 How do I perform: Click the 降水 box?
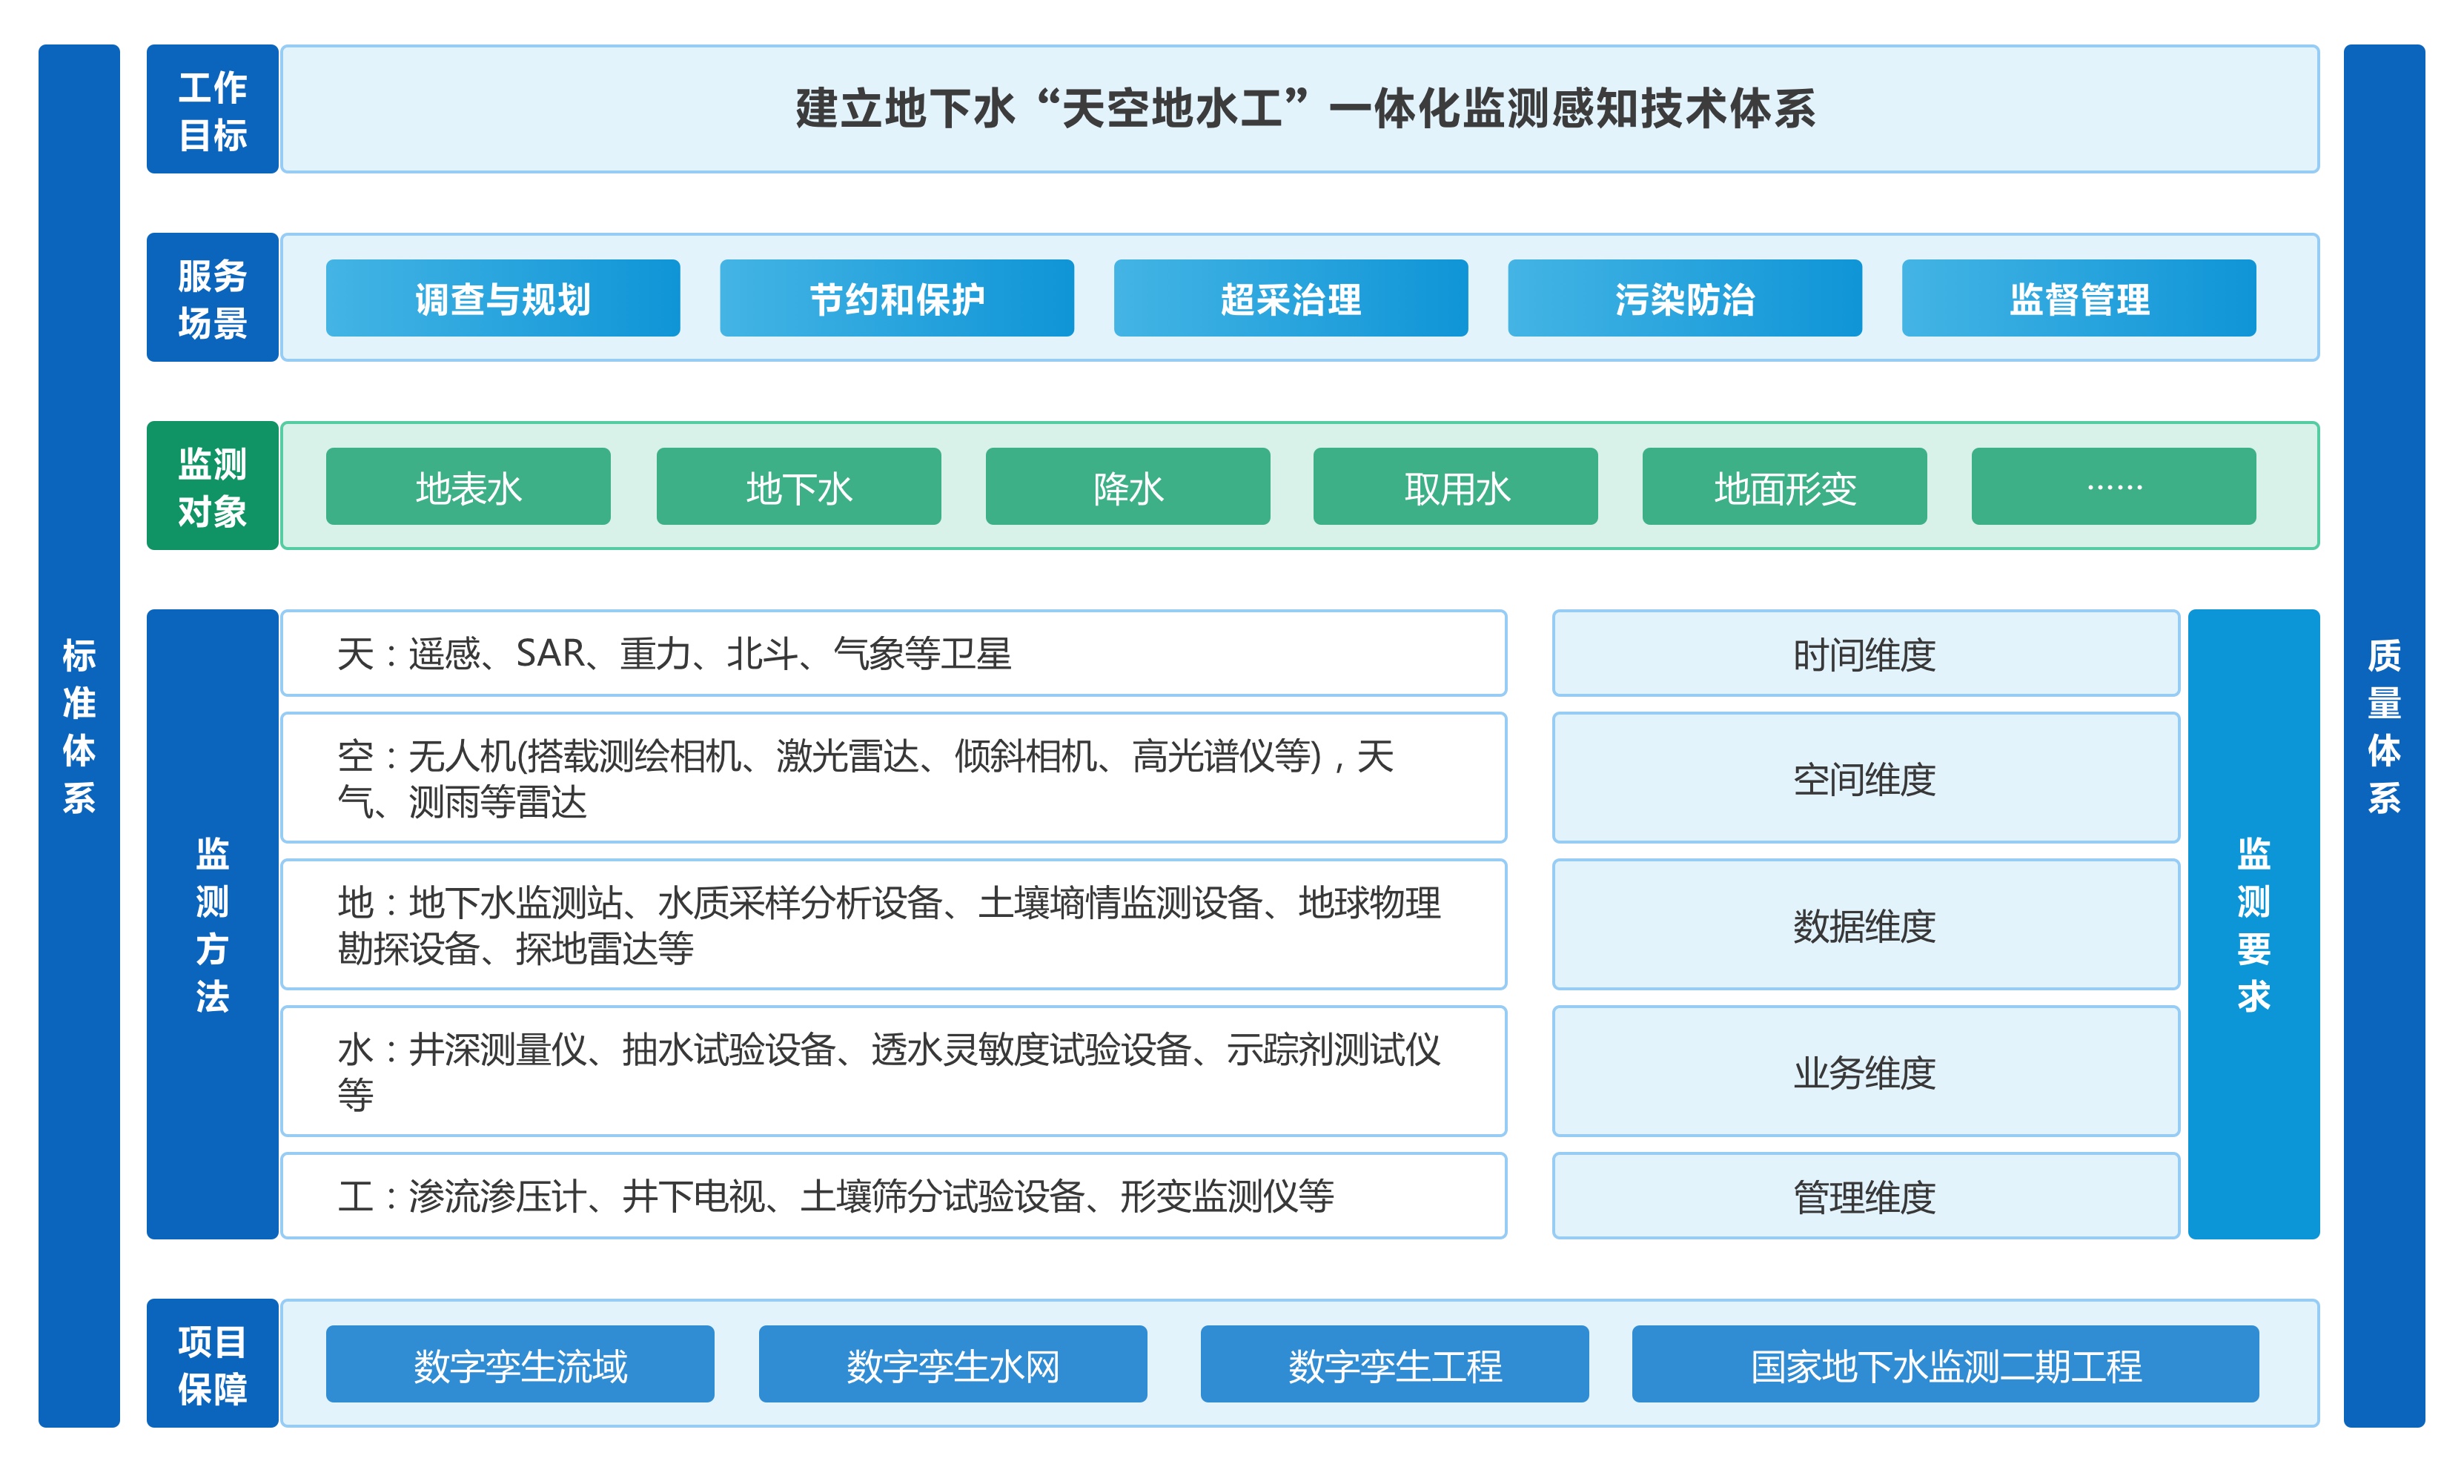1127,487
